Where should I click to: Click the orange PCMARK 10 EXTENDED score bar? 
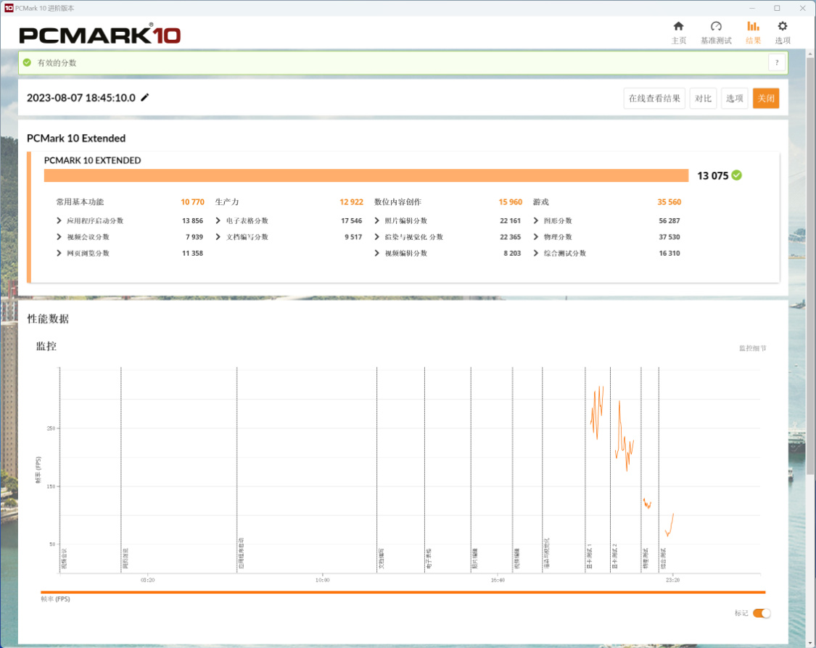(366, 175)
